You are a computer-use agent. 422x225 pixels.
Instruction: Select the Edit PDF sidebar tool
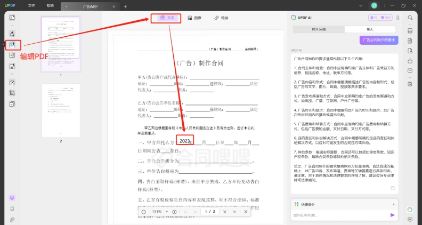[12, 45]
